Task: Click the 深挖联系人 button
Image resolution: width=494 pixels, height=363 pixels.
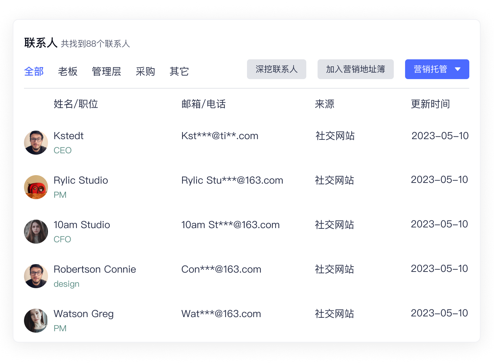Action: 276,69
